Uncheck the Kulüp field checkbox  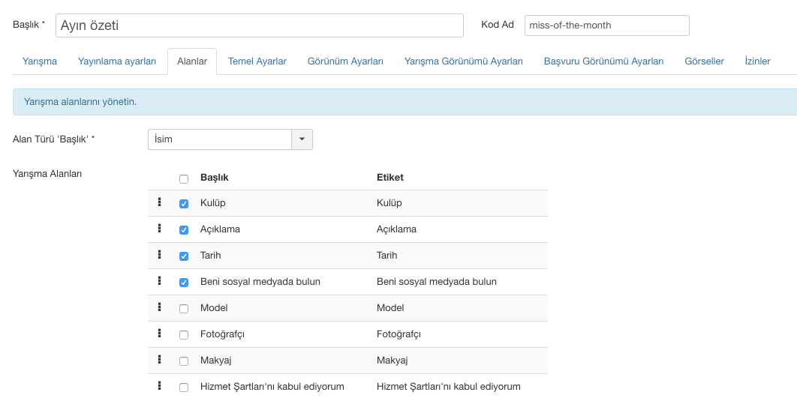184,204
